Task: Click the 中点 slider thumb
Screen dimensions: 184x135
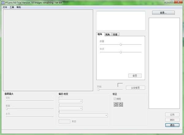Action: tap(121, 52)
